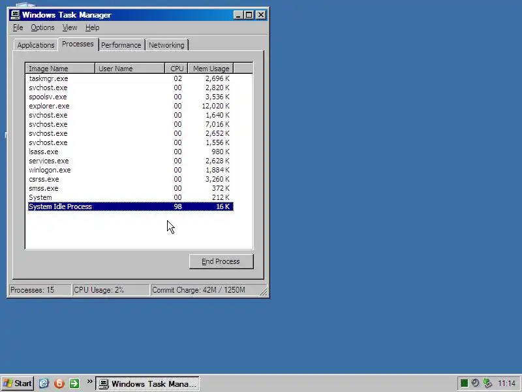Close the Task Manager window
The width and height of the screenshot is (522, 392).
coord(260,15)
